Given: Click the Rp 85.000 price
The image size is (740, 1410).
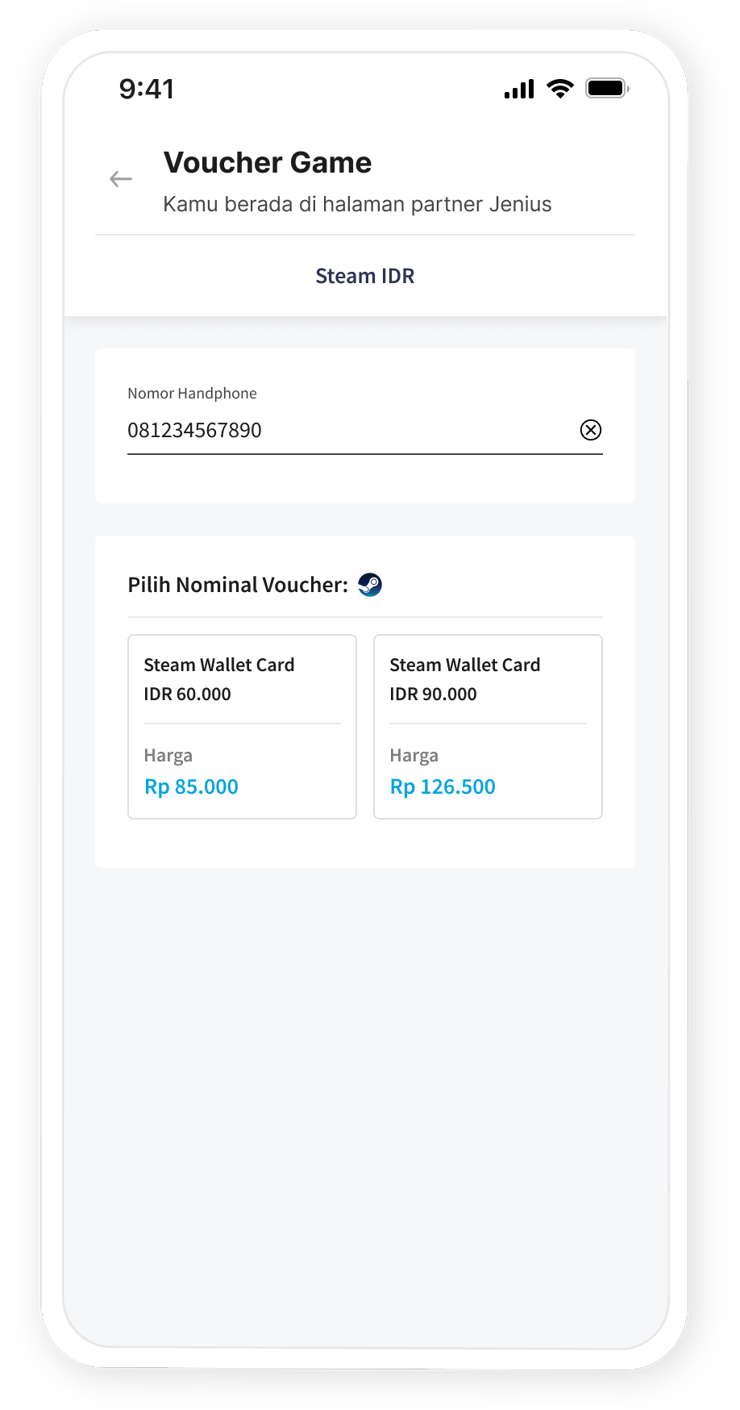Looking at the screenshot, I should pos(192,786).
